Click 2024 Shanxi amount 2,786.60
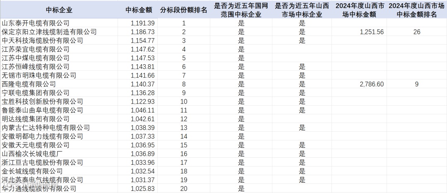Screen dimensions: 447x193 [359, 84]
